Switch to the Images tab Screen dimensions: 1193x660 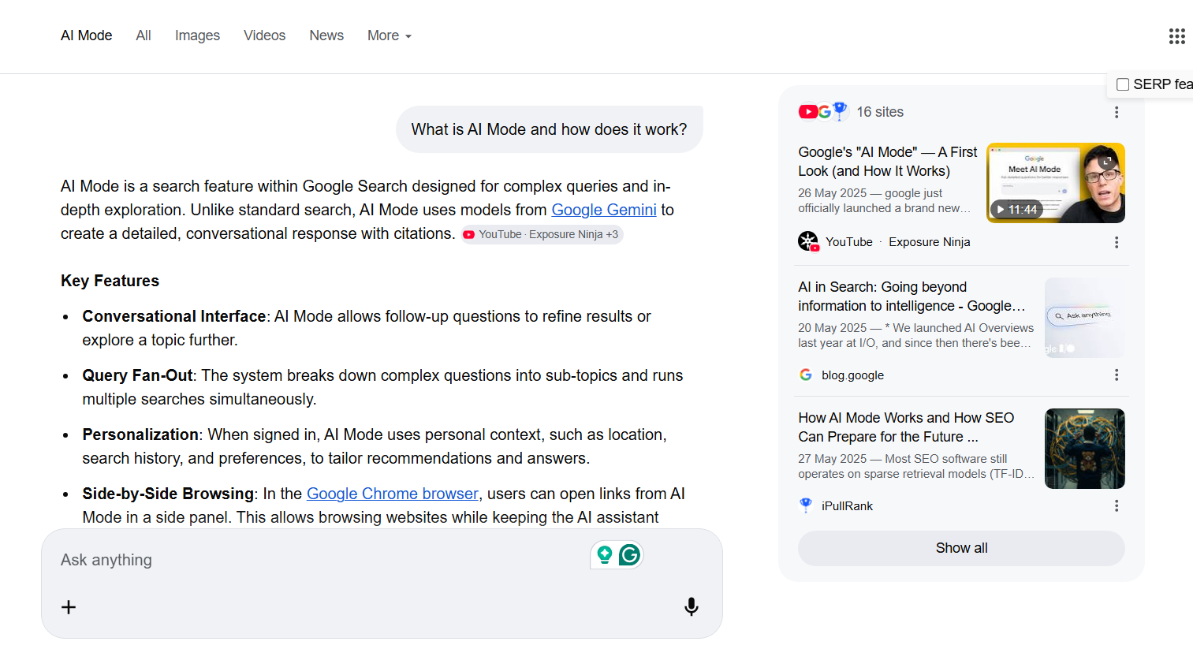197,35
